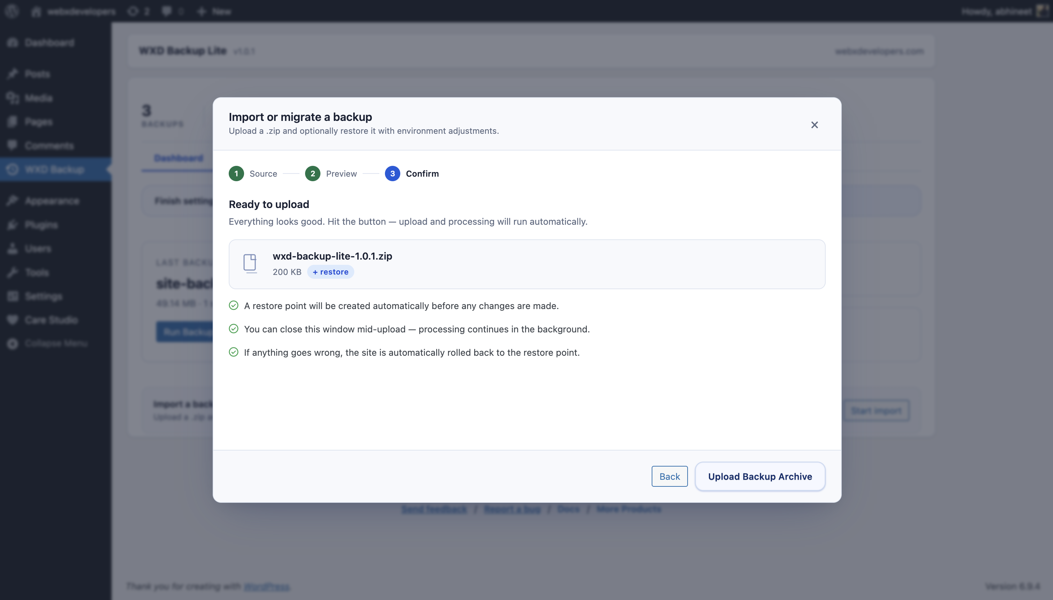Open the Docs footer link

[x=568, y=509]
